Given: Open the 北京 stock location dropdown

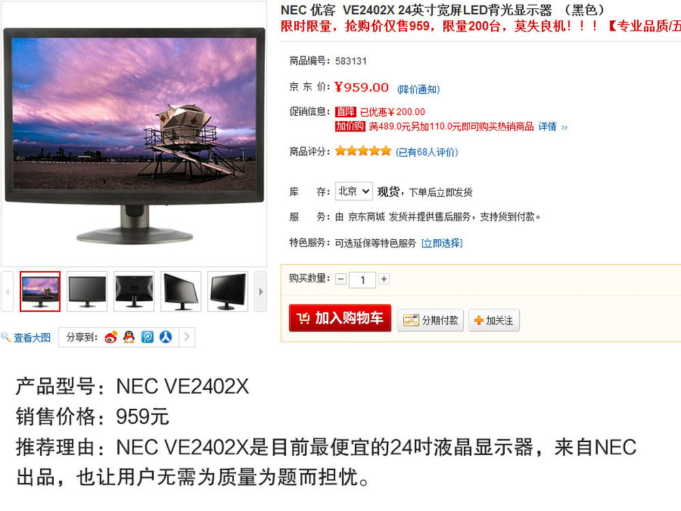Looking at the screenshot, I should pyautogui.click(x=354, y=191).
